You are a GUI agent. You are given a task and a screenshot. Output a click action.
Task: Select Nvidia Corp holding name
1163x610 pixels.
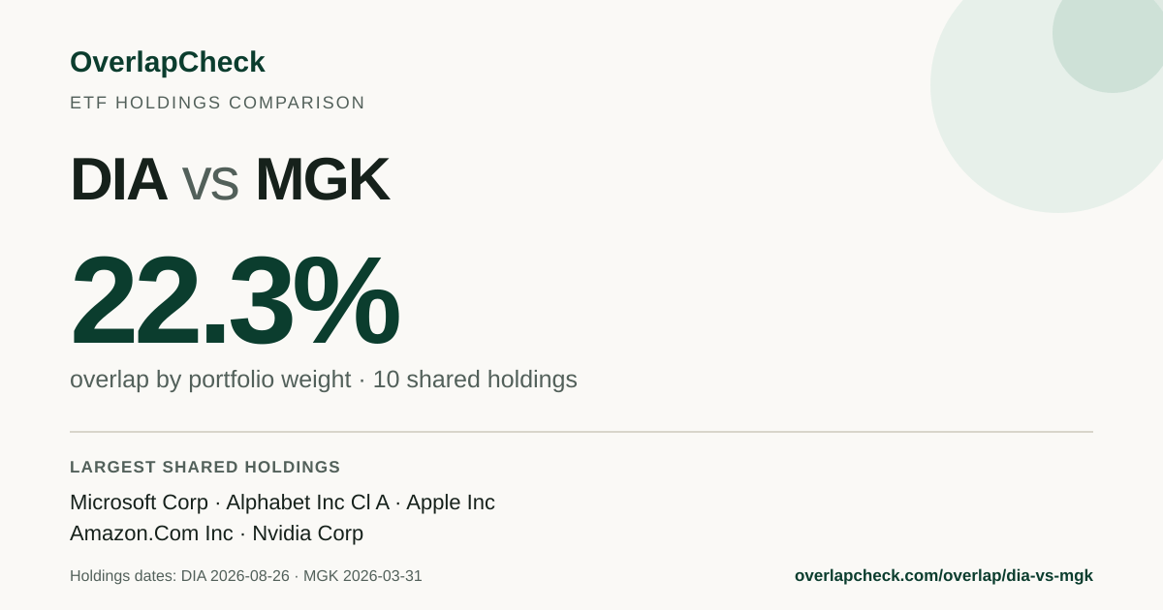point(308,534)
